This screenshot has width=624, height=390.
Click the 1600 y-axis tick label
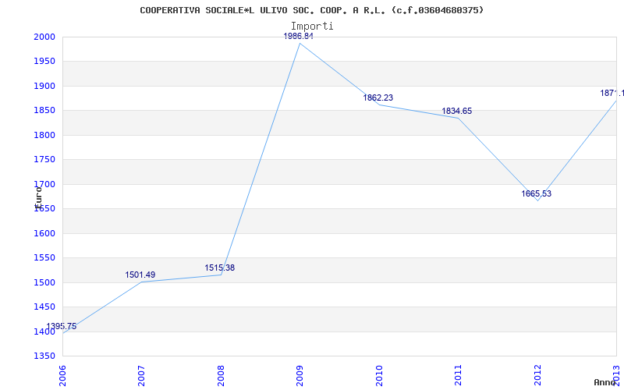click(45, 233)
